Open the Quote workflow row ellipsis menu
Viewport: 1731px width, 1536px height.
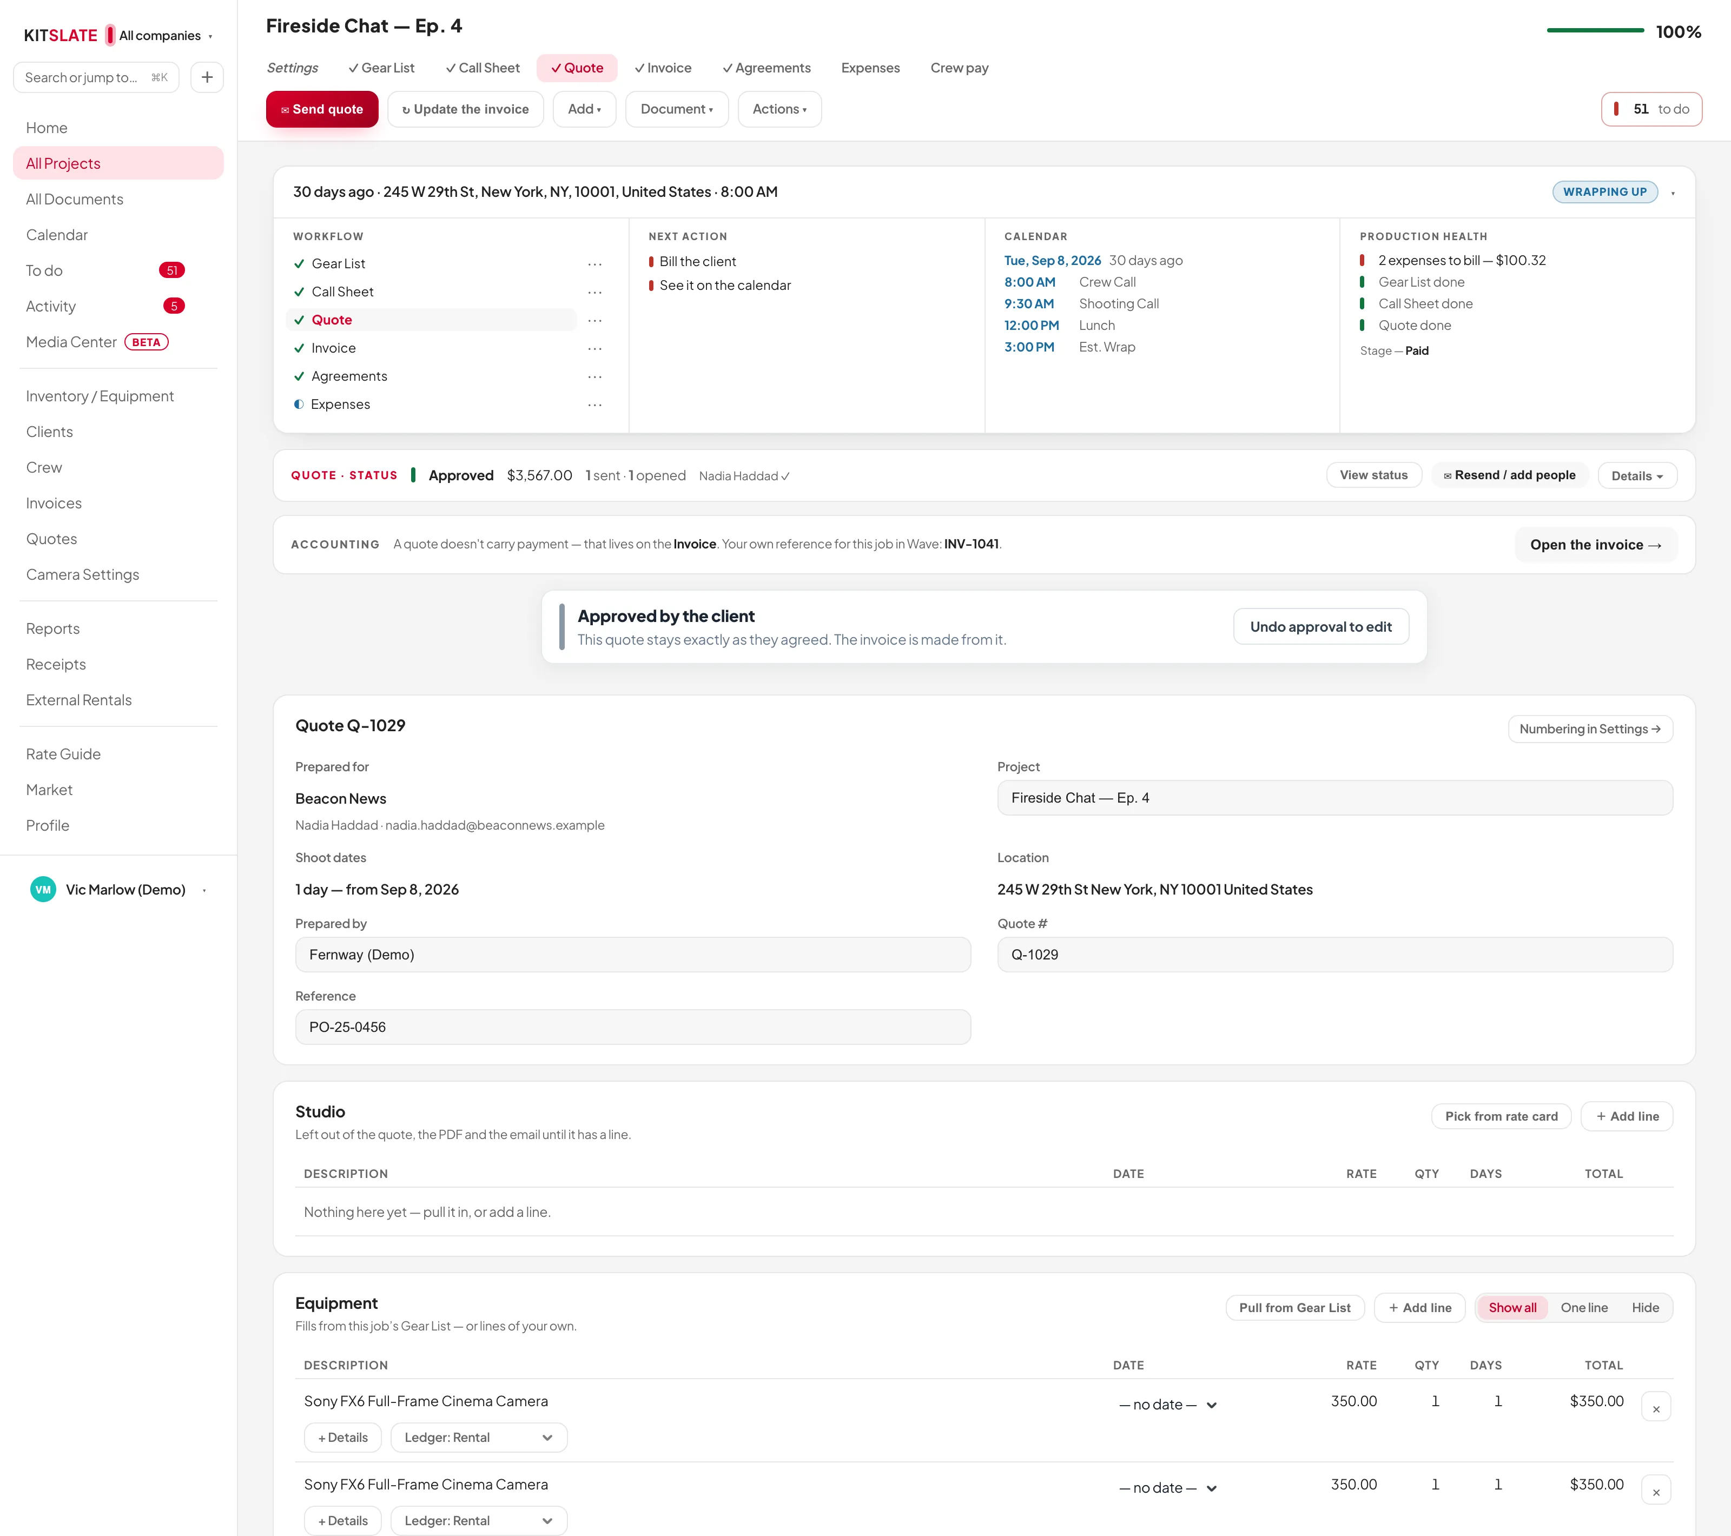click(594, 320)
